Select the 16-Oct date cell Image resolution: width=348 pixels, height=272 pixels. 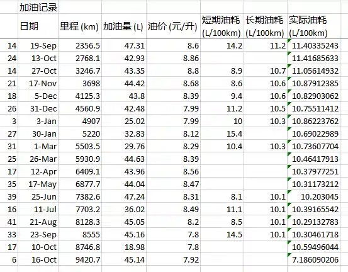click(38, 259)
